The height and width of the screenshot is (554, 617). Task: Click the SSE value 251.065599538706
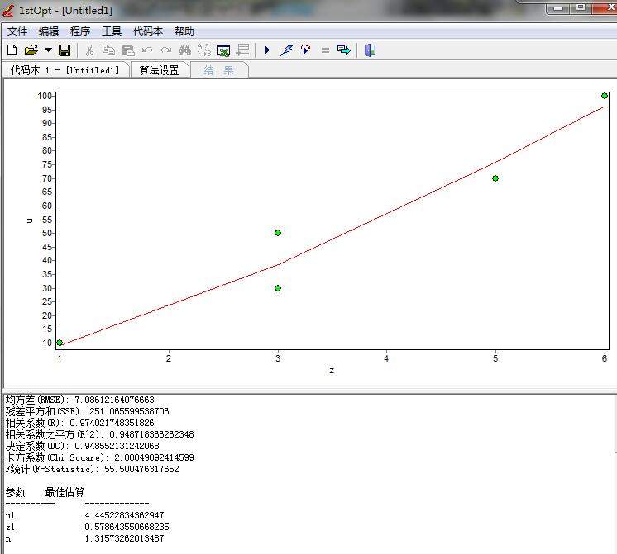(x=129, y=411)
